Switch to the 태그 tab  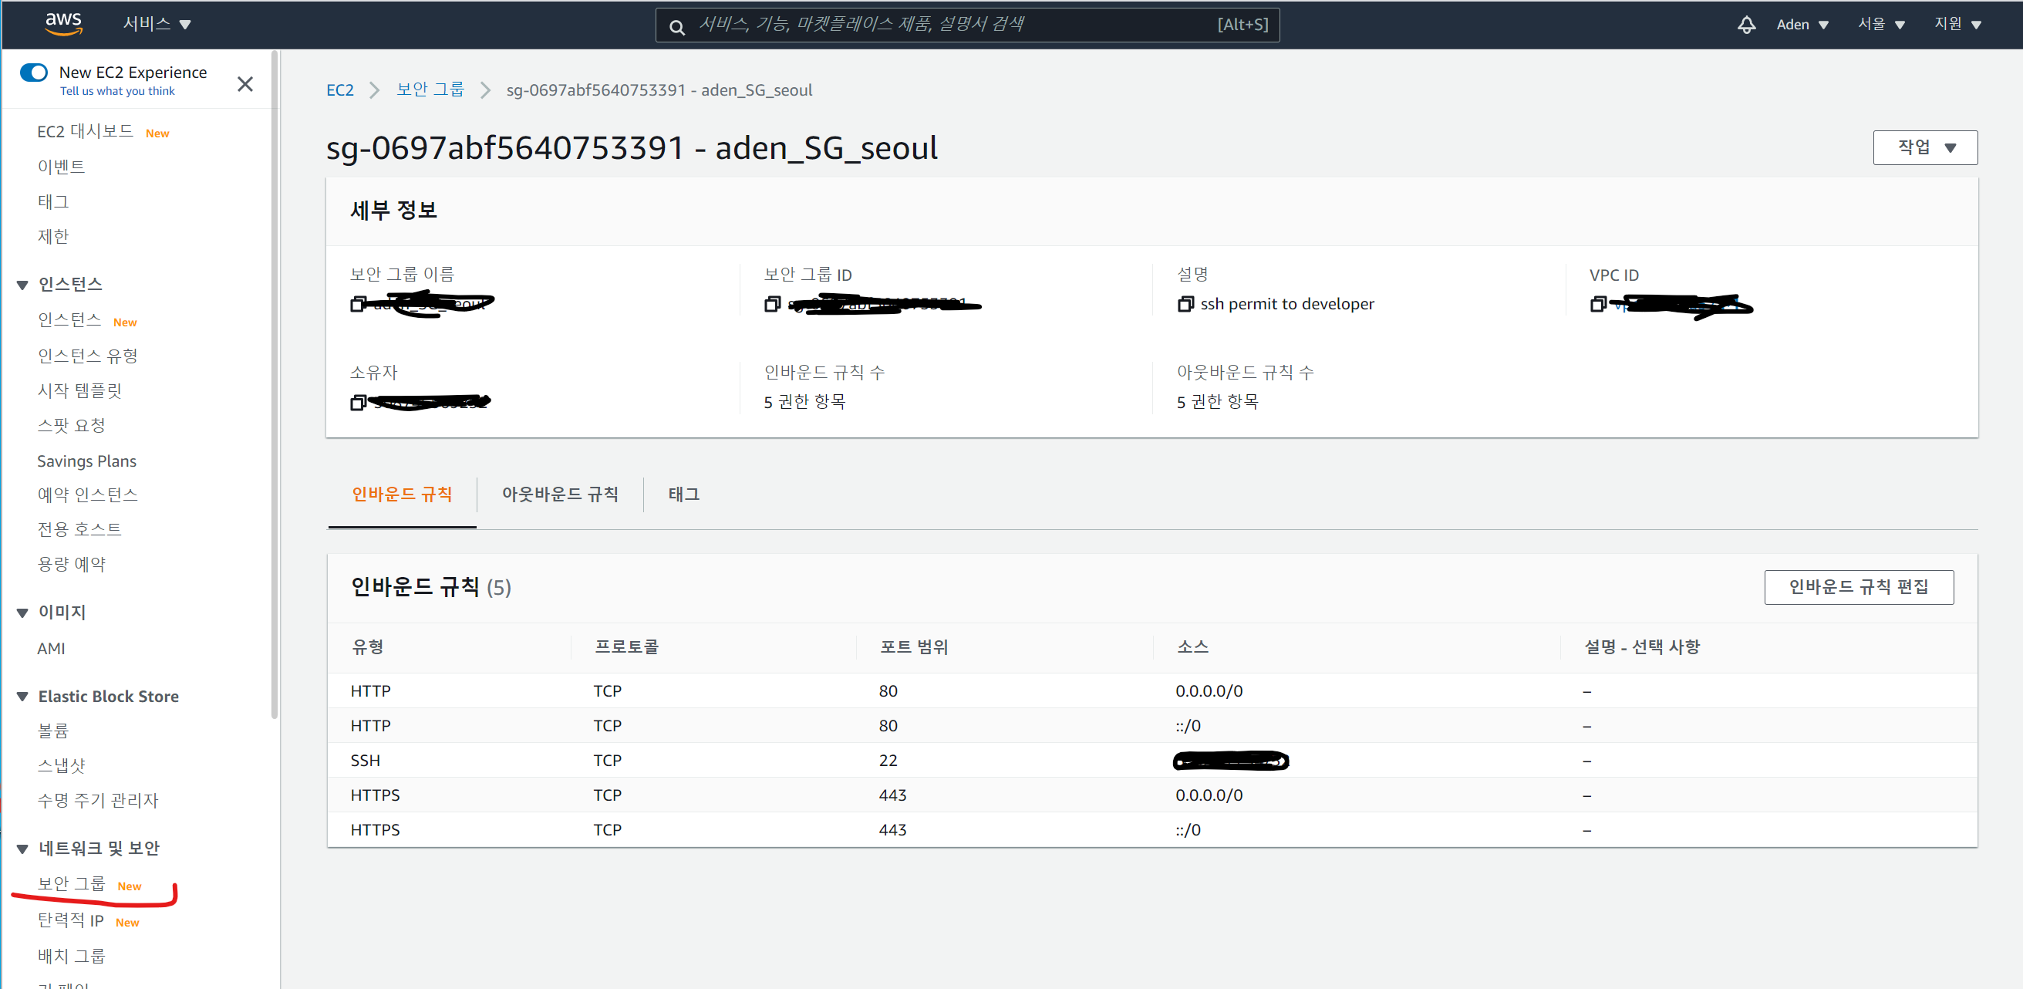683,494
